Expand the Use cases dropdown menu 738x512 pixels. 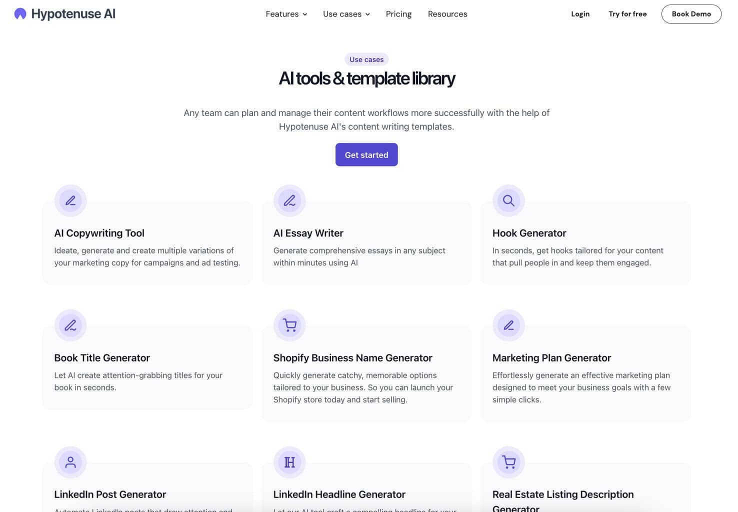click(346, 14)
